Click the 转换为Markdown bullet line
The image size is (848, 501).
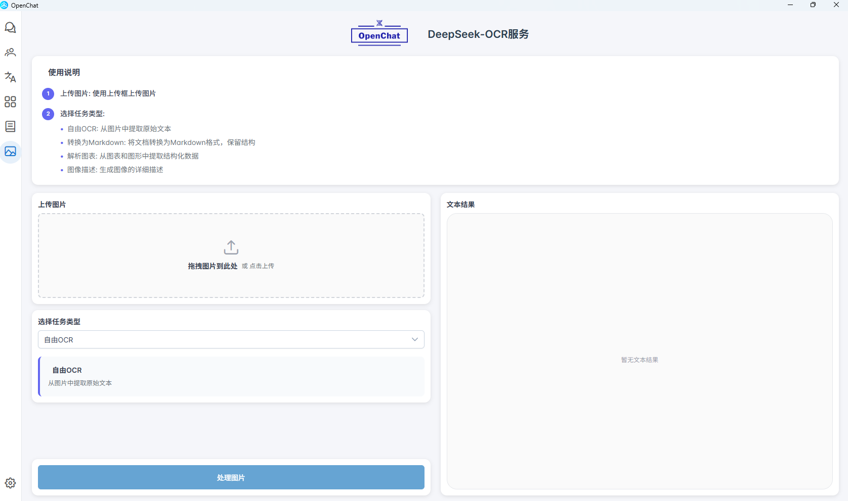pyautogui.click(x=161, y=142)
